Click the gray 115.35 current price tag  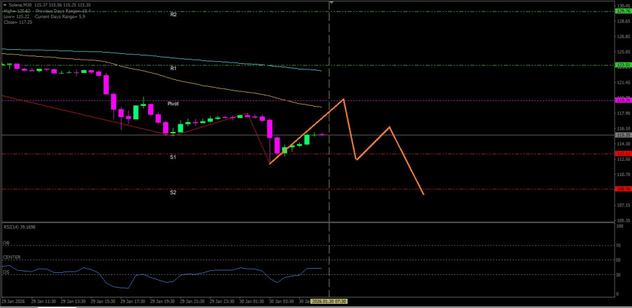point(622,135)
